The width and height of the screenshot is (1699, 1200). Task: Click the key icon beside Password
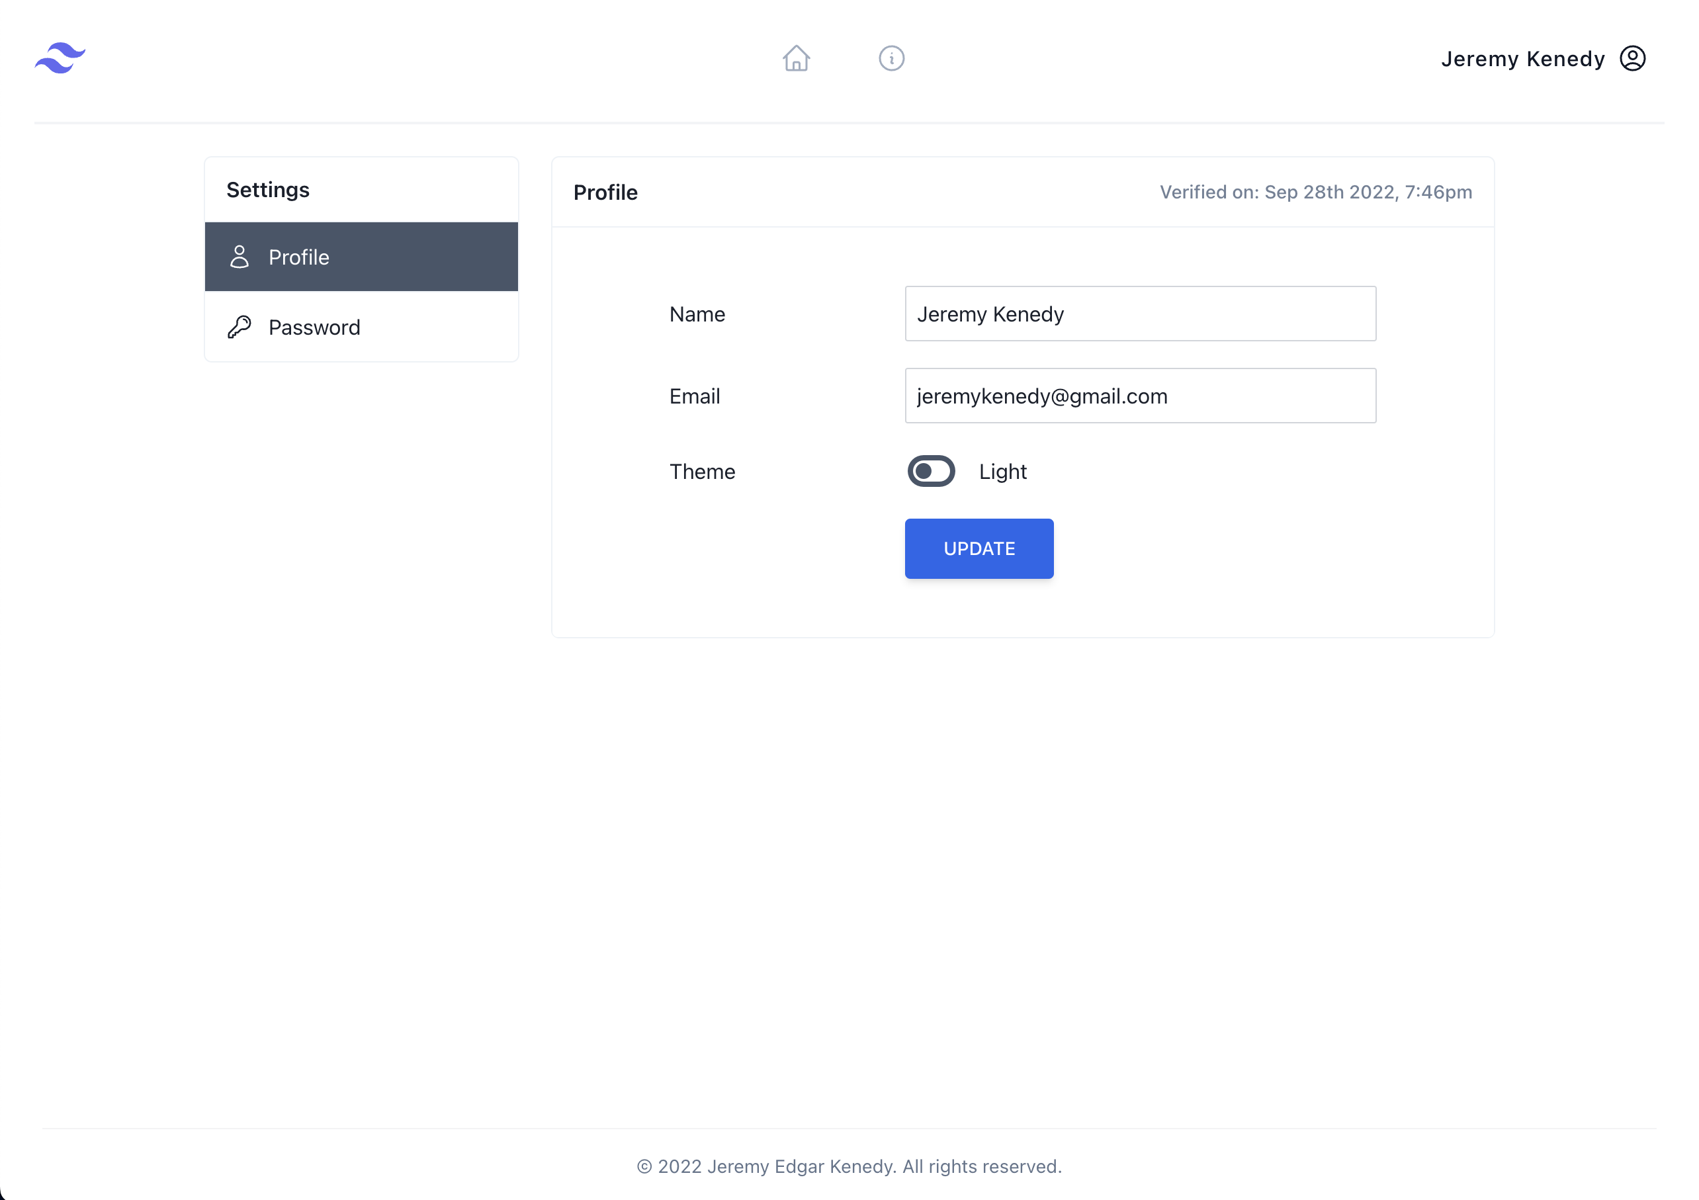[x=239, y=327]
